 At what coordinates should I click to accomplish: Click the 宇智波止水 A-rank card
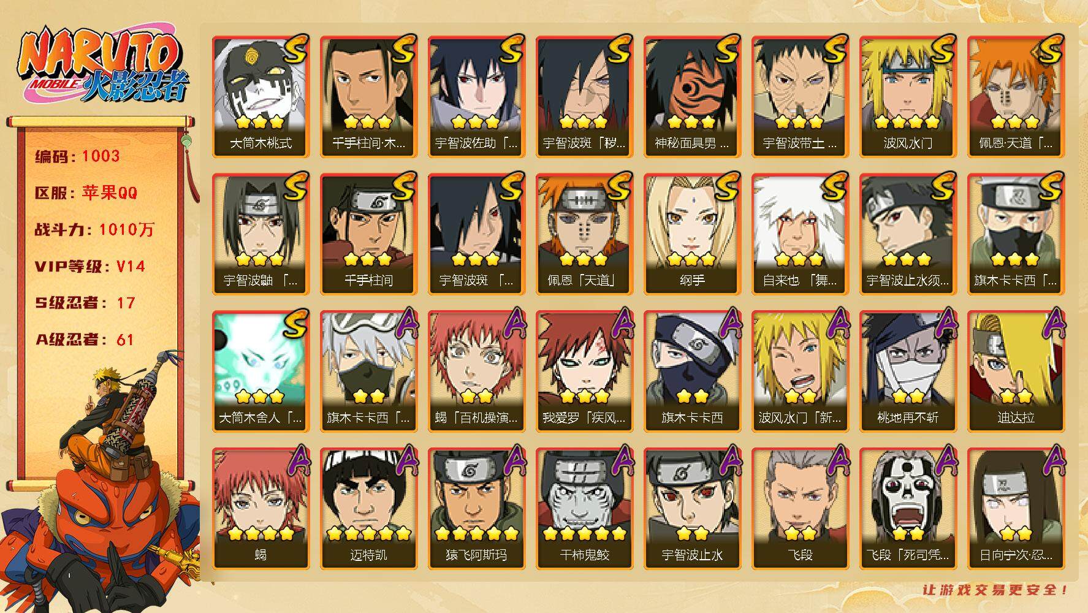[x=692, y=509]
